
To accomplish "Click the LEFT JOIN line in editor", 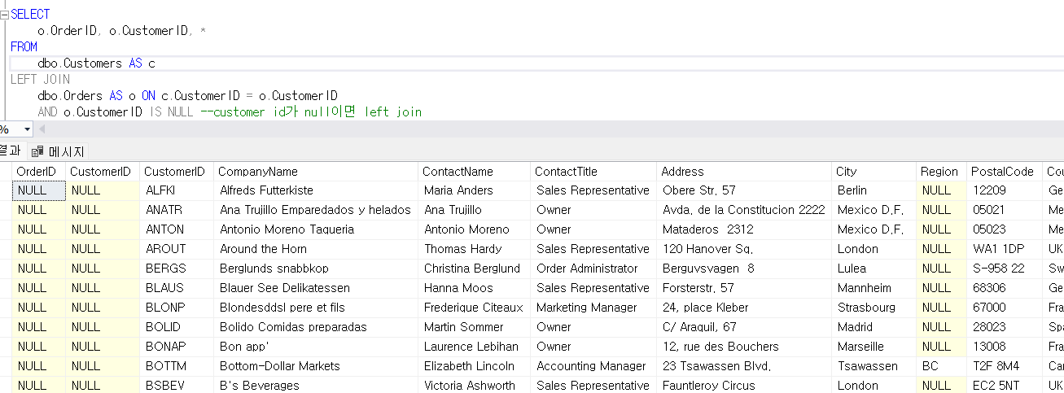I will 40,80.
